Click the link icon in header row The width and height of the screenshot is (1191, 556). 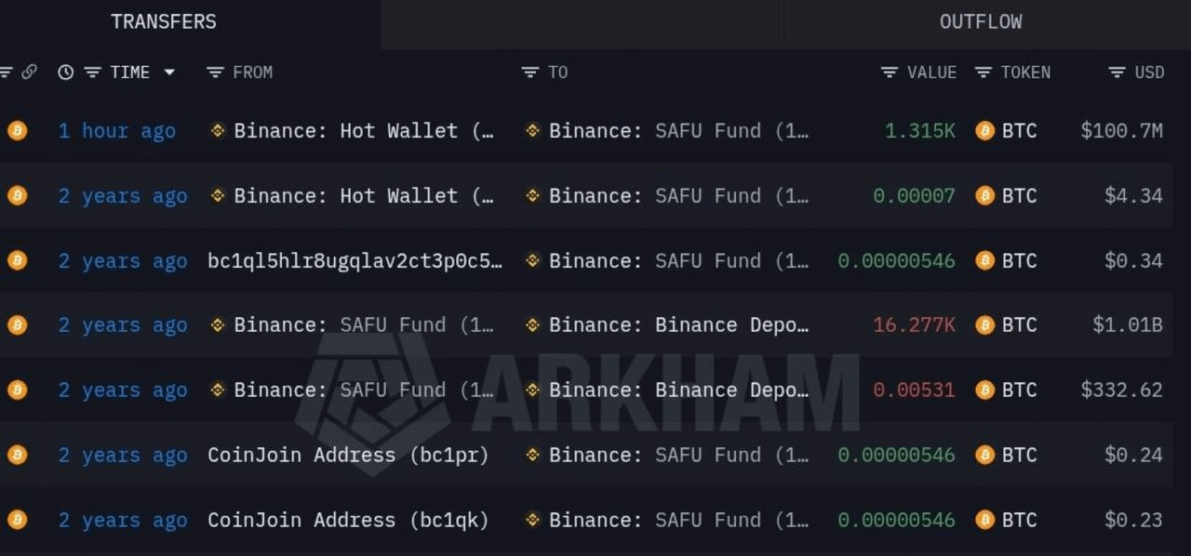(29, 72)
